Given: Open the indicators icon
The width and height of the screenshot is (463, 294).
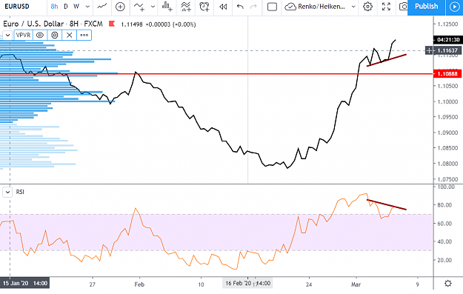Looking at the screenshot, I should point(139,7).
